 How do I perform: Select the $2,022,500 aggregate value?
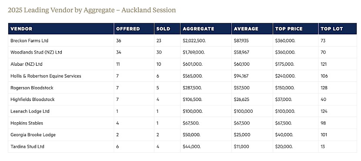[x=194, y=40]
